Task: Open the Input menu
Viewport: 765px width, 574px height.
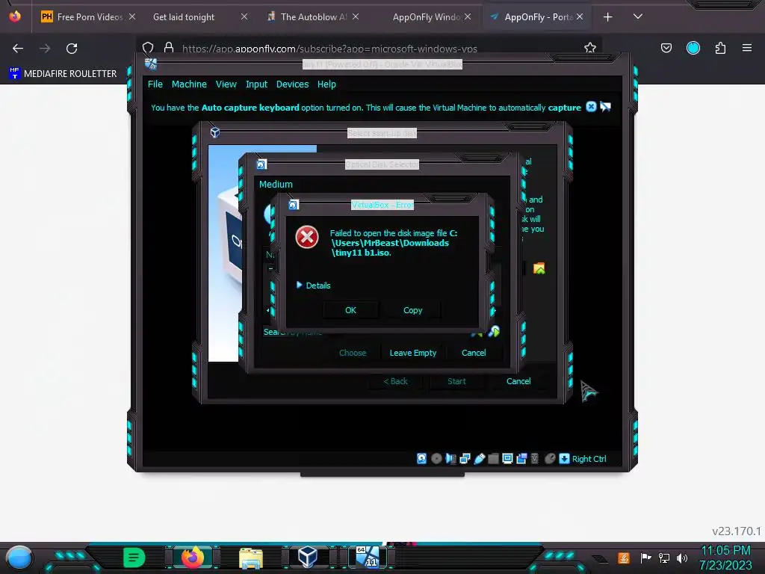Action: 256,84
